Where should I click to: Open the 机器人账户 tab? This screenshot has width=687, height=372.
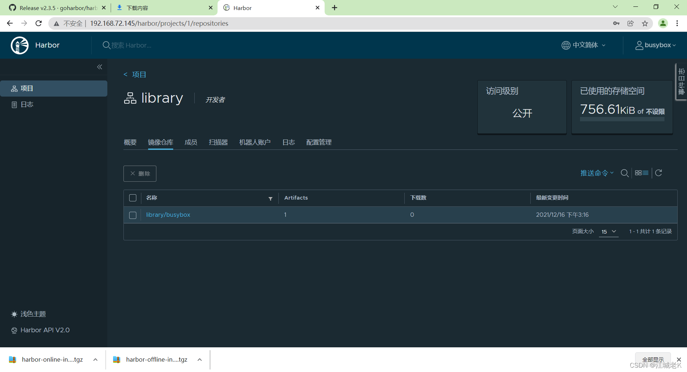point(255,142)
